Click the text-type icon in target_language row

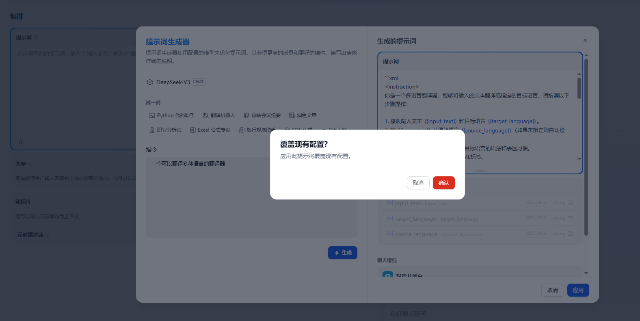[x=570, y=218]
